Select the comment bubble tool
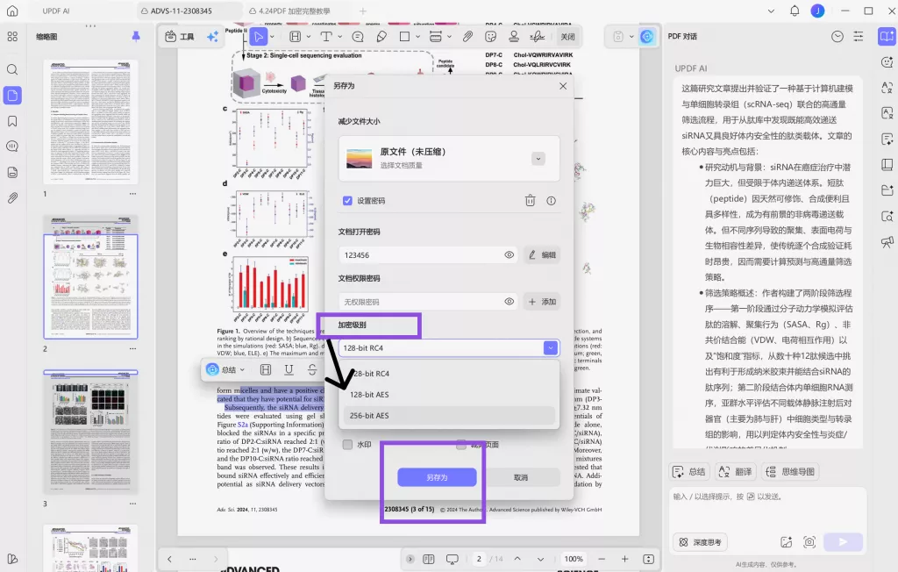 click(358, 37)
